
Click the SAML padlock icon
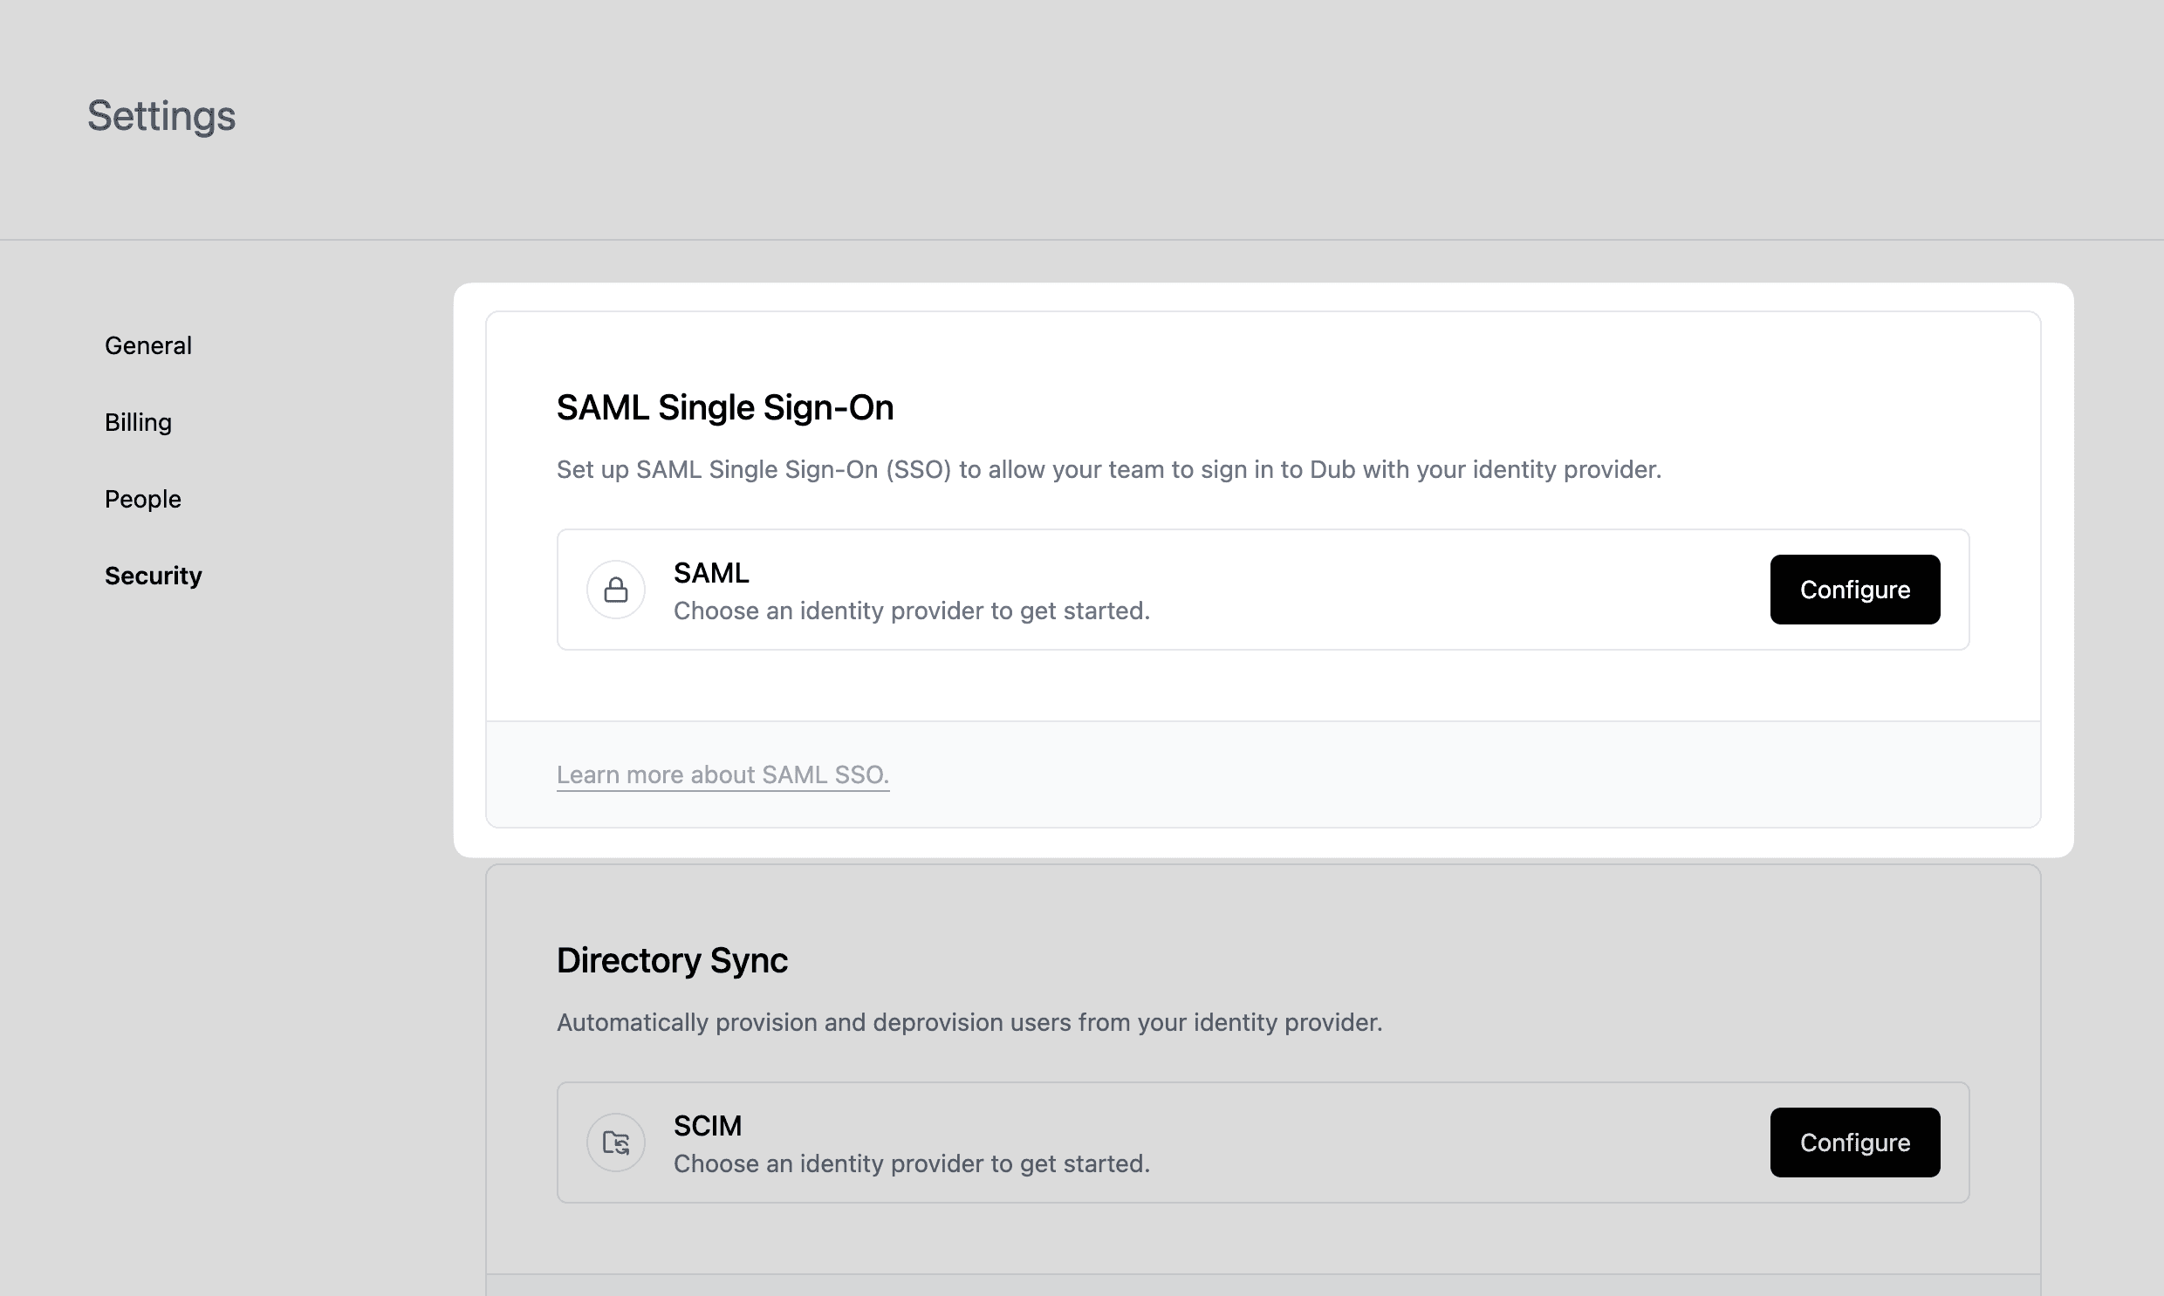click(616, 590)
